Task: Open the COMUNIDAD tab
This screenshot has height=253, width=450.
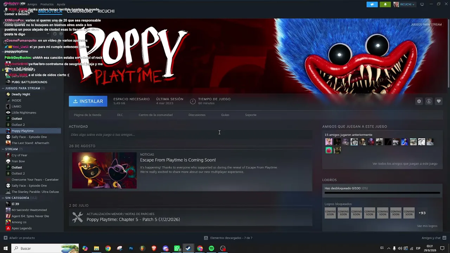Action: click(x=80, y=11)
